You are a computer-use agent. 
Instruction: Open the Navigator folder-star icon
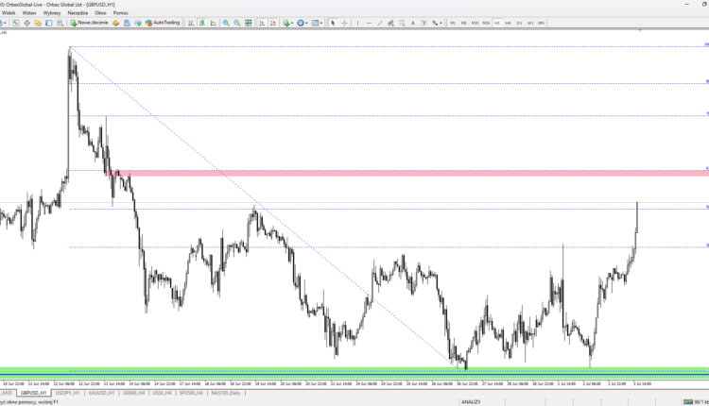38,23
